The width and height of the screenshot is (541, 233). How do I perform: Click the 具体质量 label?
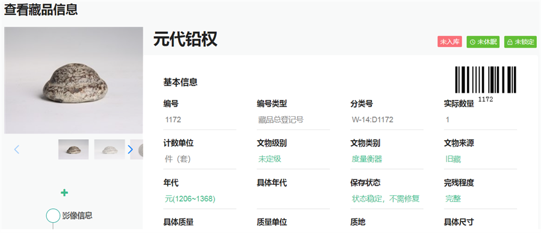[x=179, y=222]
